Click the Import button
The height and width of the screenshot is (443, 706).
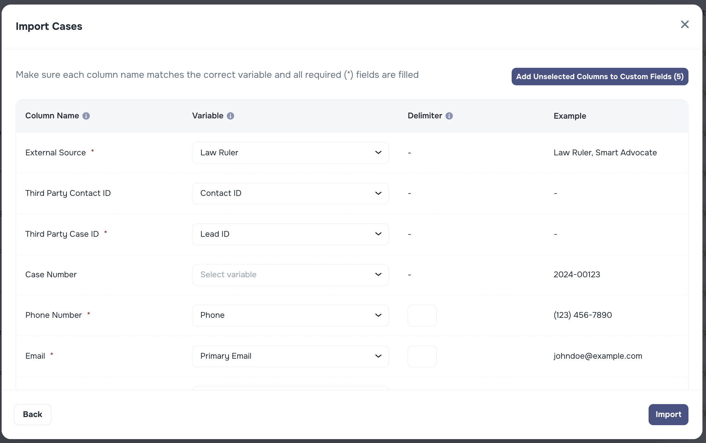click(x=668, y=414)
